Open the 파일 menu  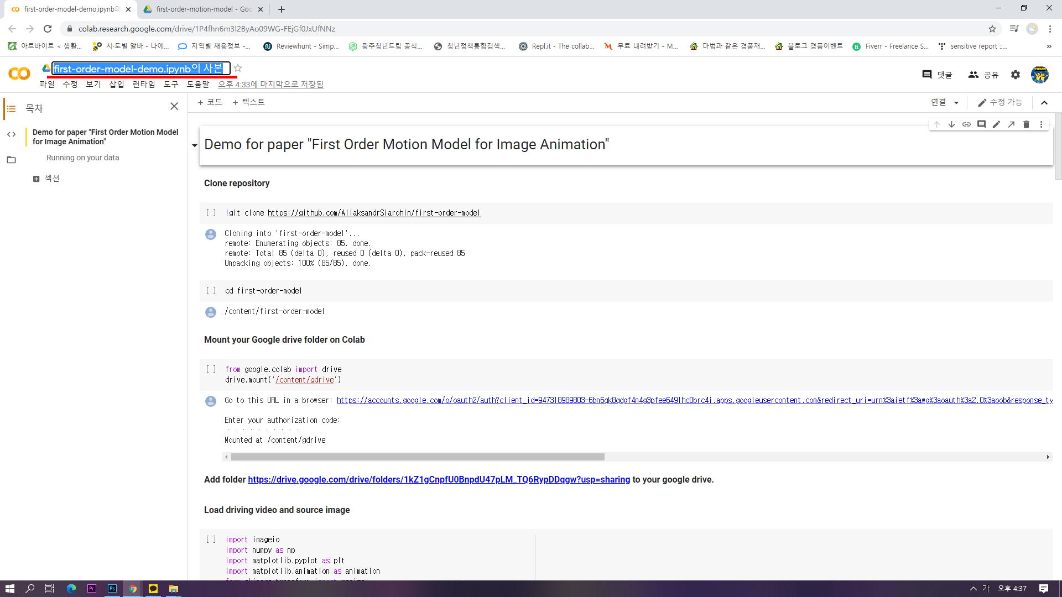click(47, 84)
